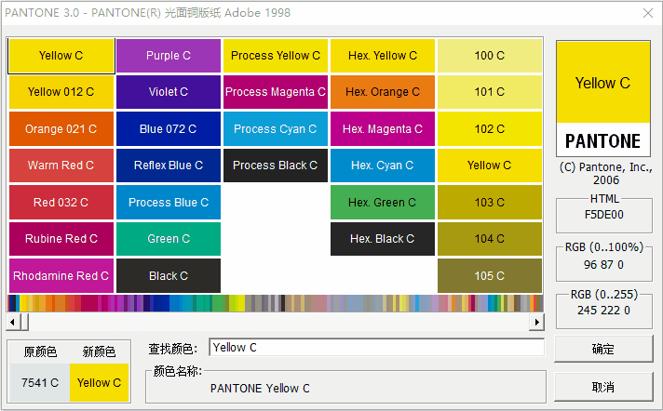This screenshot has width=663, height=411.
Task: Select the Black C swatch
Action: coord(169,276)
